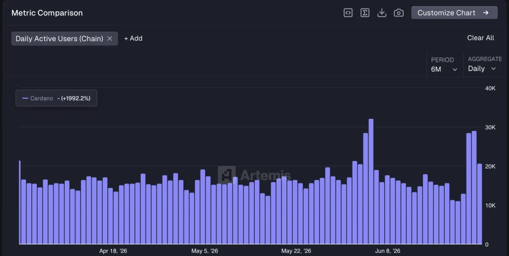Image resolution: width=509 pixels, height=256 pixels.
Task: Click the last bar at the chart's end
Action: coord(480,204)
